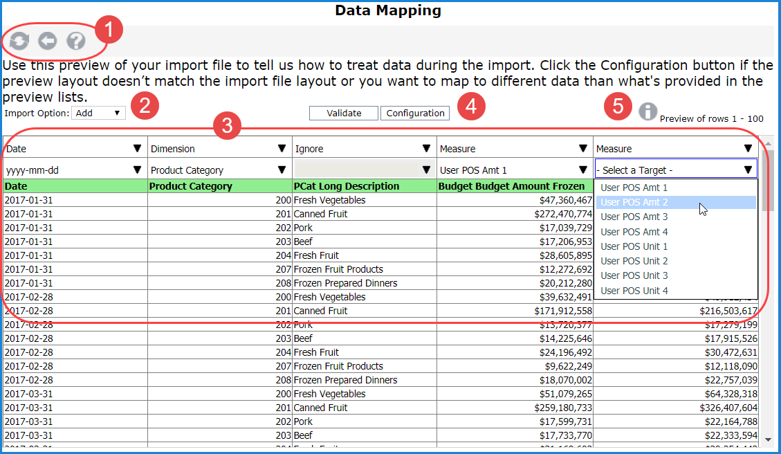Click the Validate button
Image resolution: width=781 pixels, height=454 pixels.
coord(344,113)
